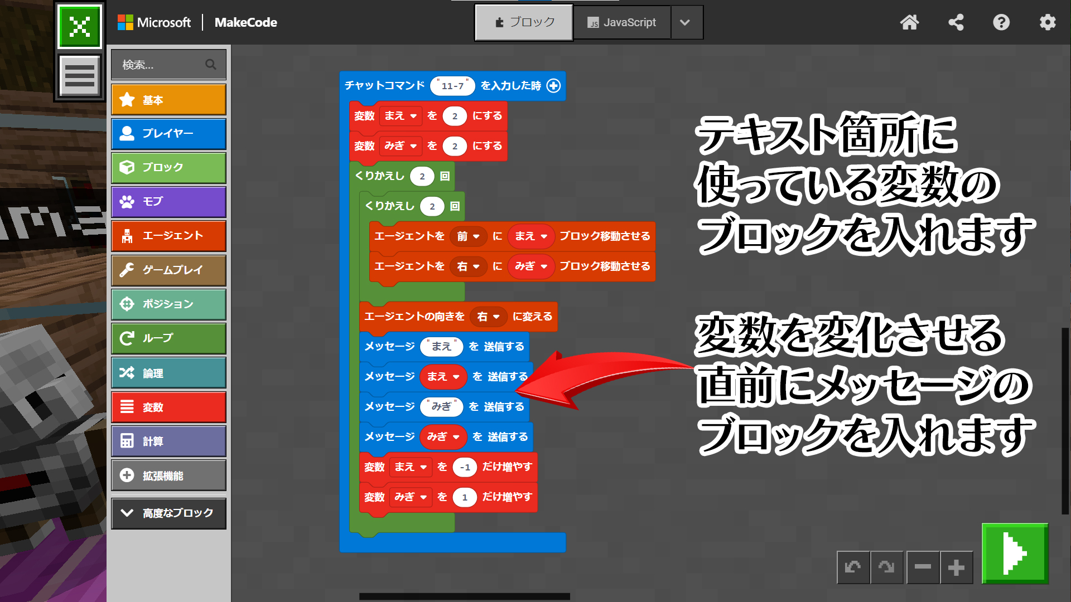The image size is (1071, 602).
Task: Zoom out with the minus button
Action: coord(923,567)
